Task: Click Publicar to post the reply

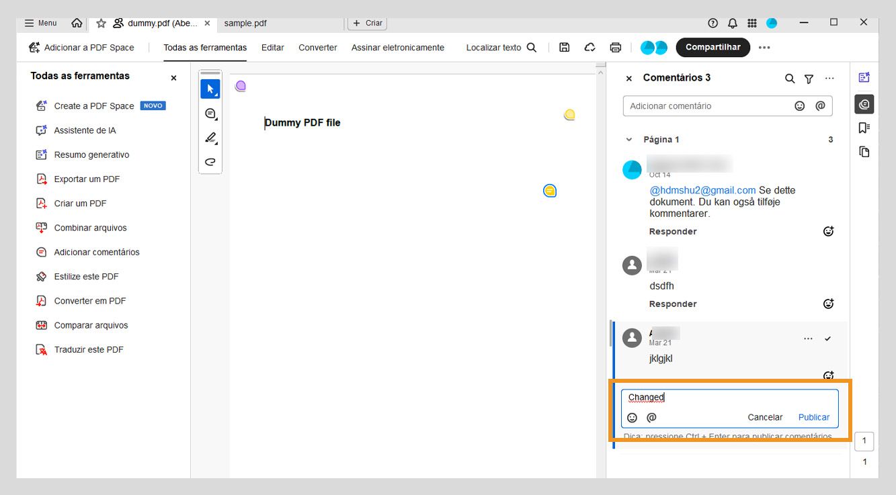Action: [814, 418]
